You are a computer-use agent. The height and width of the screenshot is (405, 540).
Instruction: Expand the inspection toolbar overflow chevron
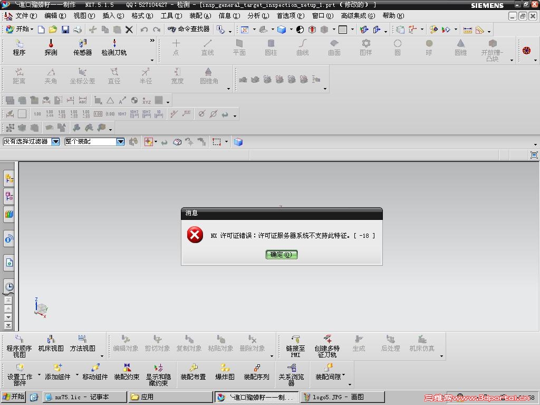(152, 40)
